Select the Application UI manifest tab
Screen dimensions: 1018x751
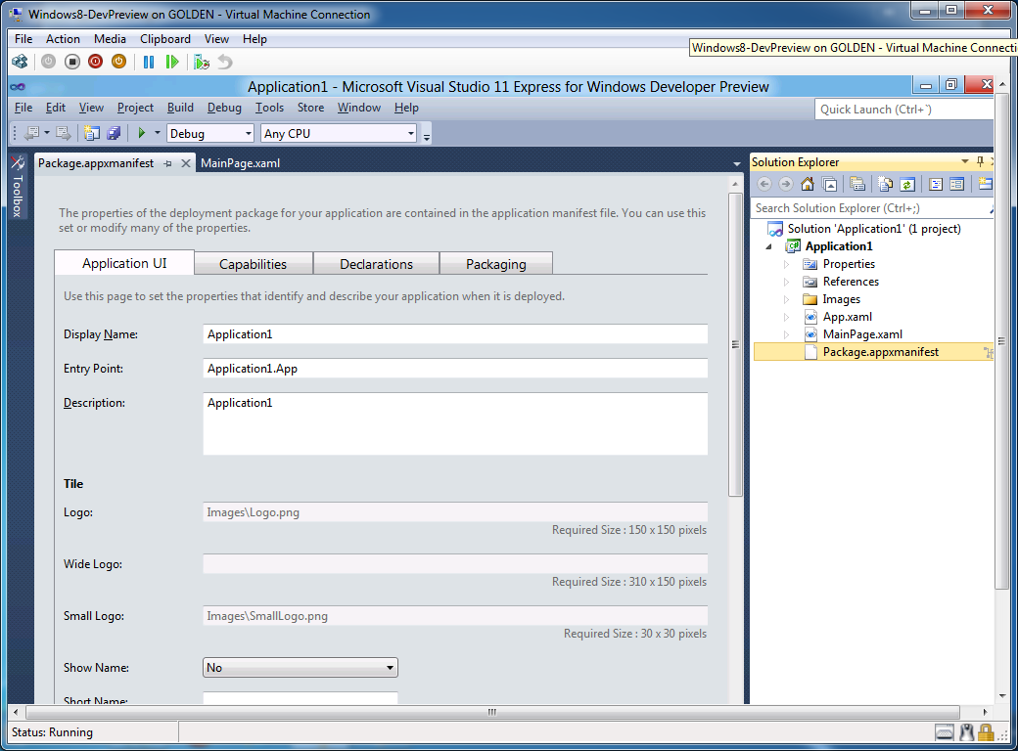click(x=124, y=263)
